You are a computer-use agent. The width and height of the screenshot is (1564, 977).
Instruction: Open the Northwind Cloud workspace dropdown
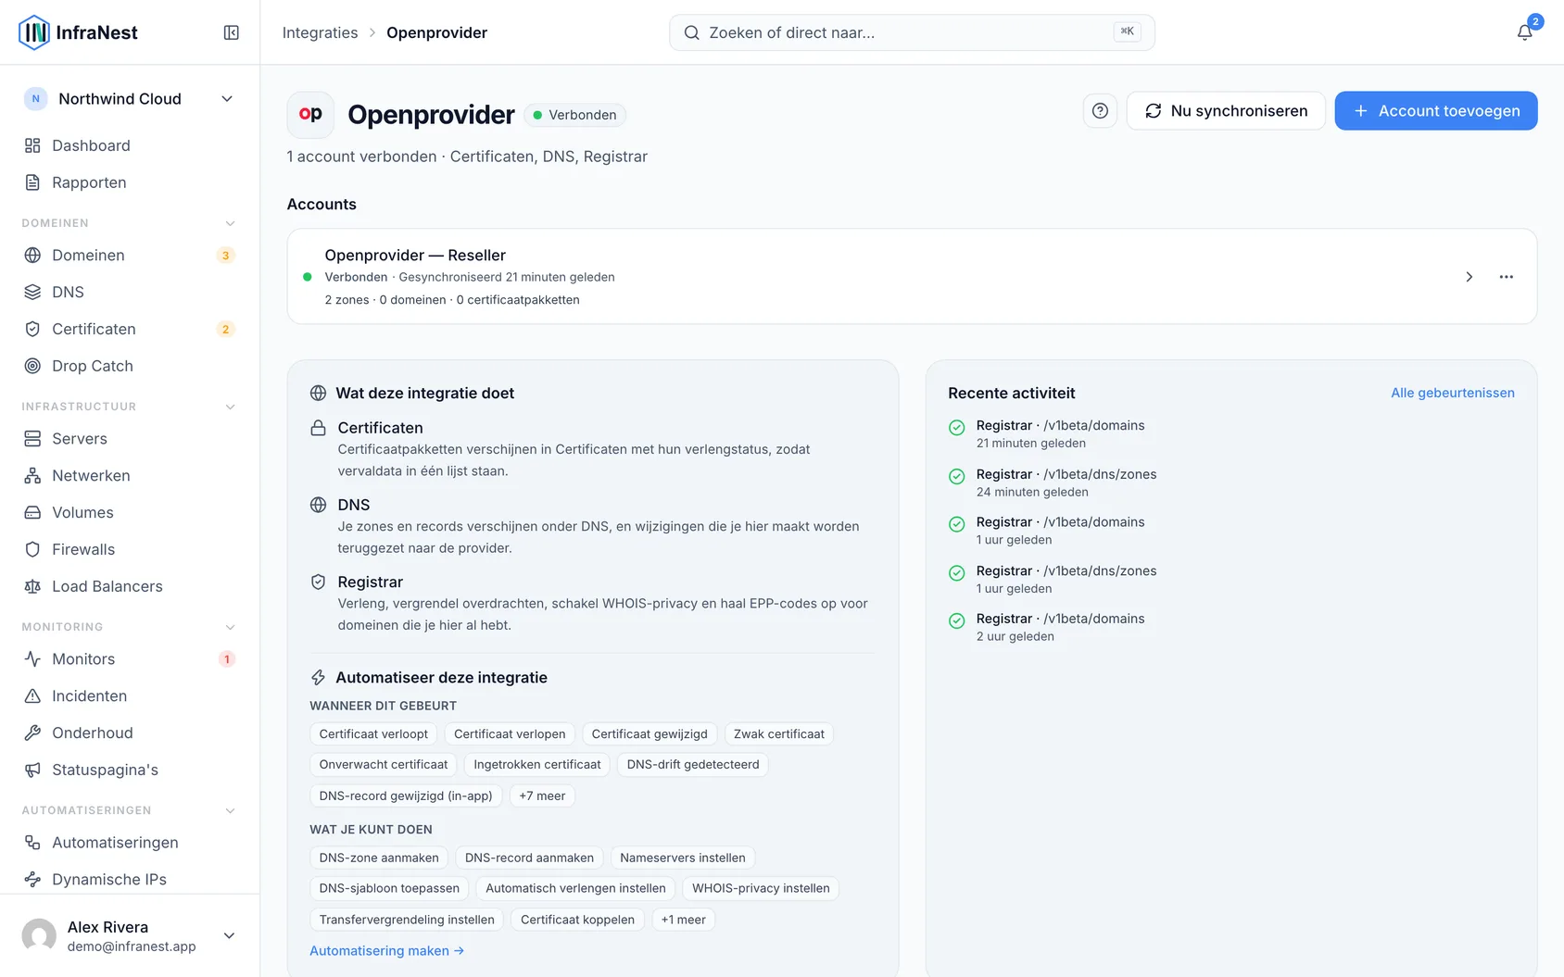point(130,99)
